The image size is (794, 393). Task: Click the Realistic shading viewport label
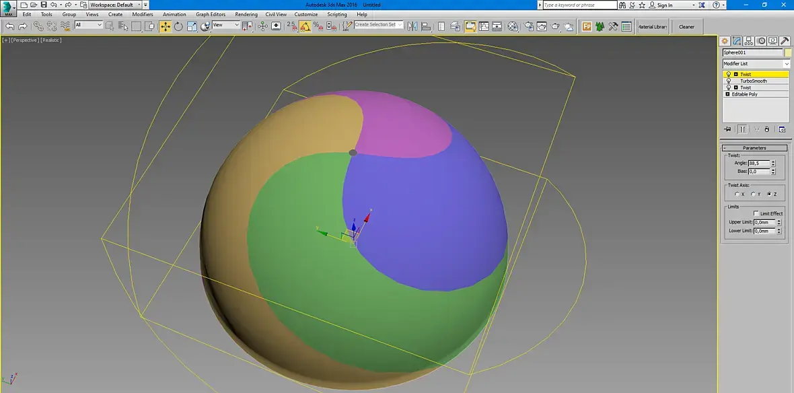pos(50,40)
